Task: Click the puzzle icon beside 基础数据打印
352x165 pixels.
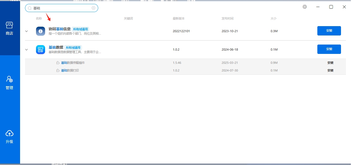Action: pos(58,70)
